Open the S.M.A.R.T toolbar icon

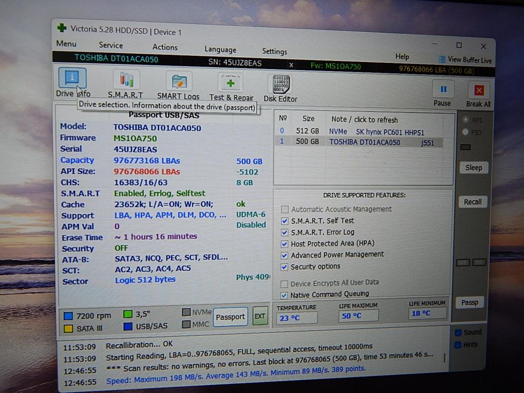tap(126, 80)
